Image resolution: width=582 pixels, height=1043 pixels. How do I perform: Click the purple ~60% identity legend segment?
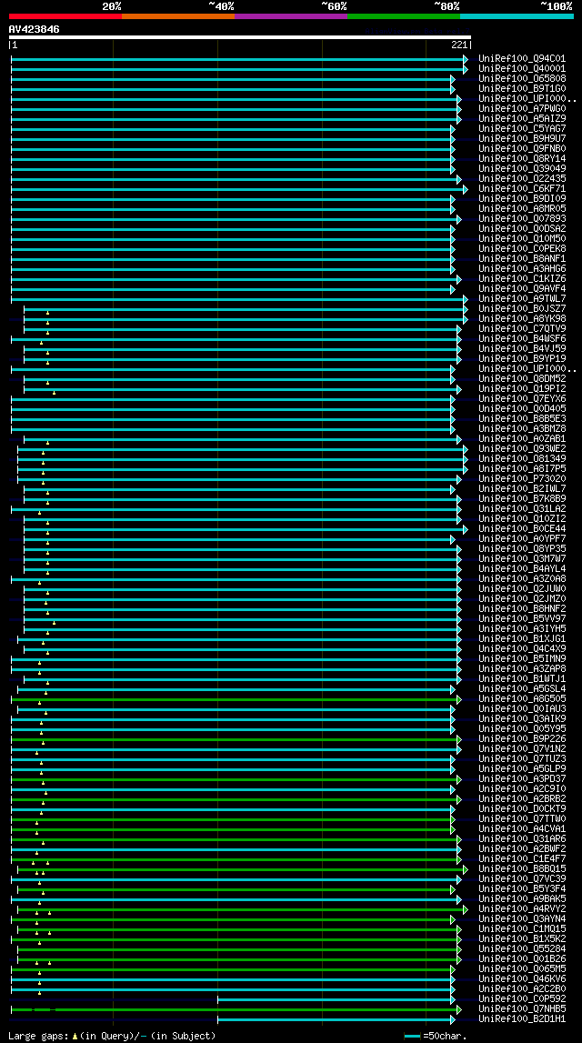click(x=291, y=16)
